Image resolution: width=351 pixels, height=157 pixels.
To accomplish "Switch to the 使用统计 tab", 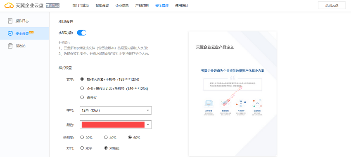I will 182,6.
